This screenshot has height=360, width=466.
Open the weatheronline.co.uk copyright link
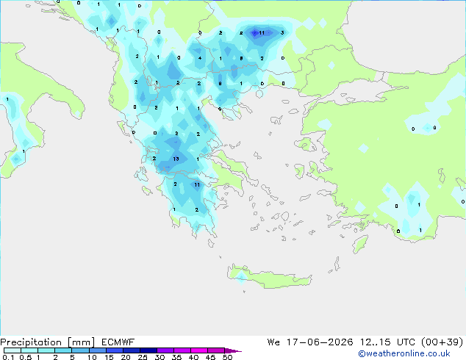(x=404, y=353)
